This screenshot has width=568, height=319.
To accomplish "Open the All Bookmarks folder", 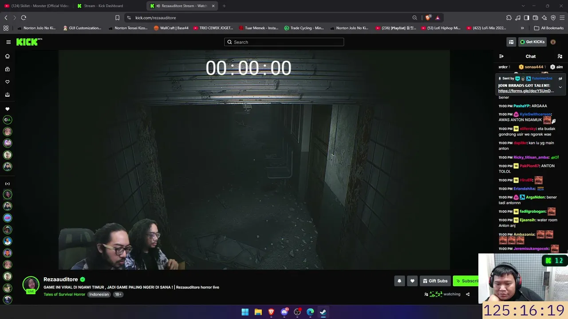I will 549,28.
